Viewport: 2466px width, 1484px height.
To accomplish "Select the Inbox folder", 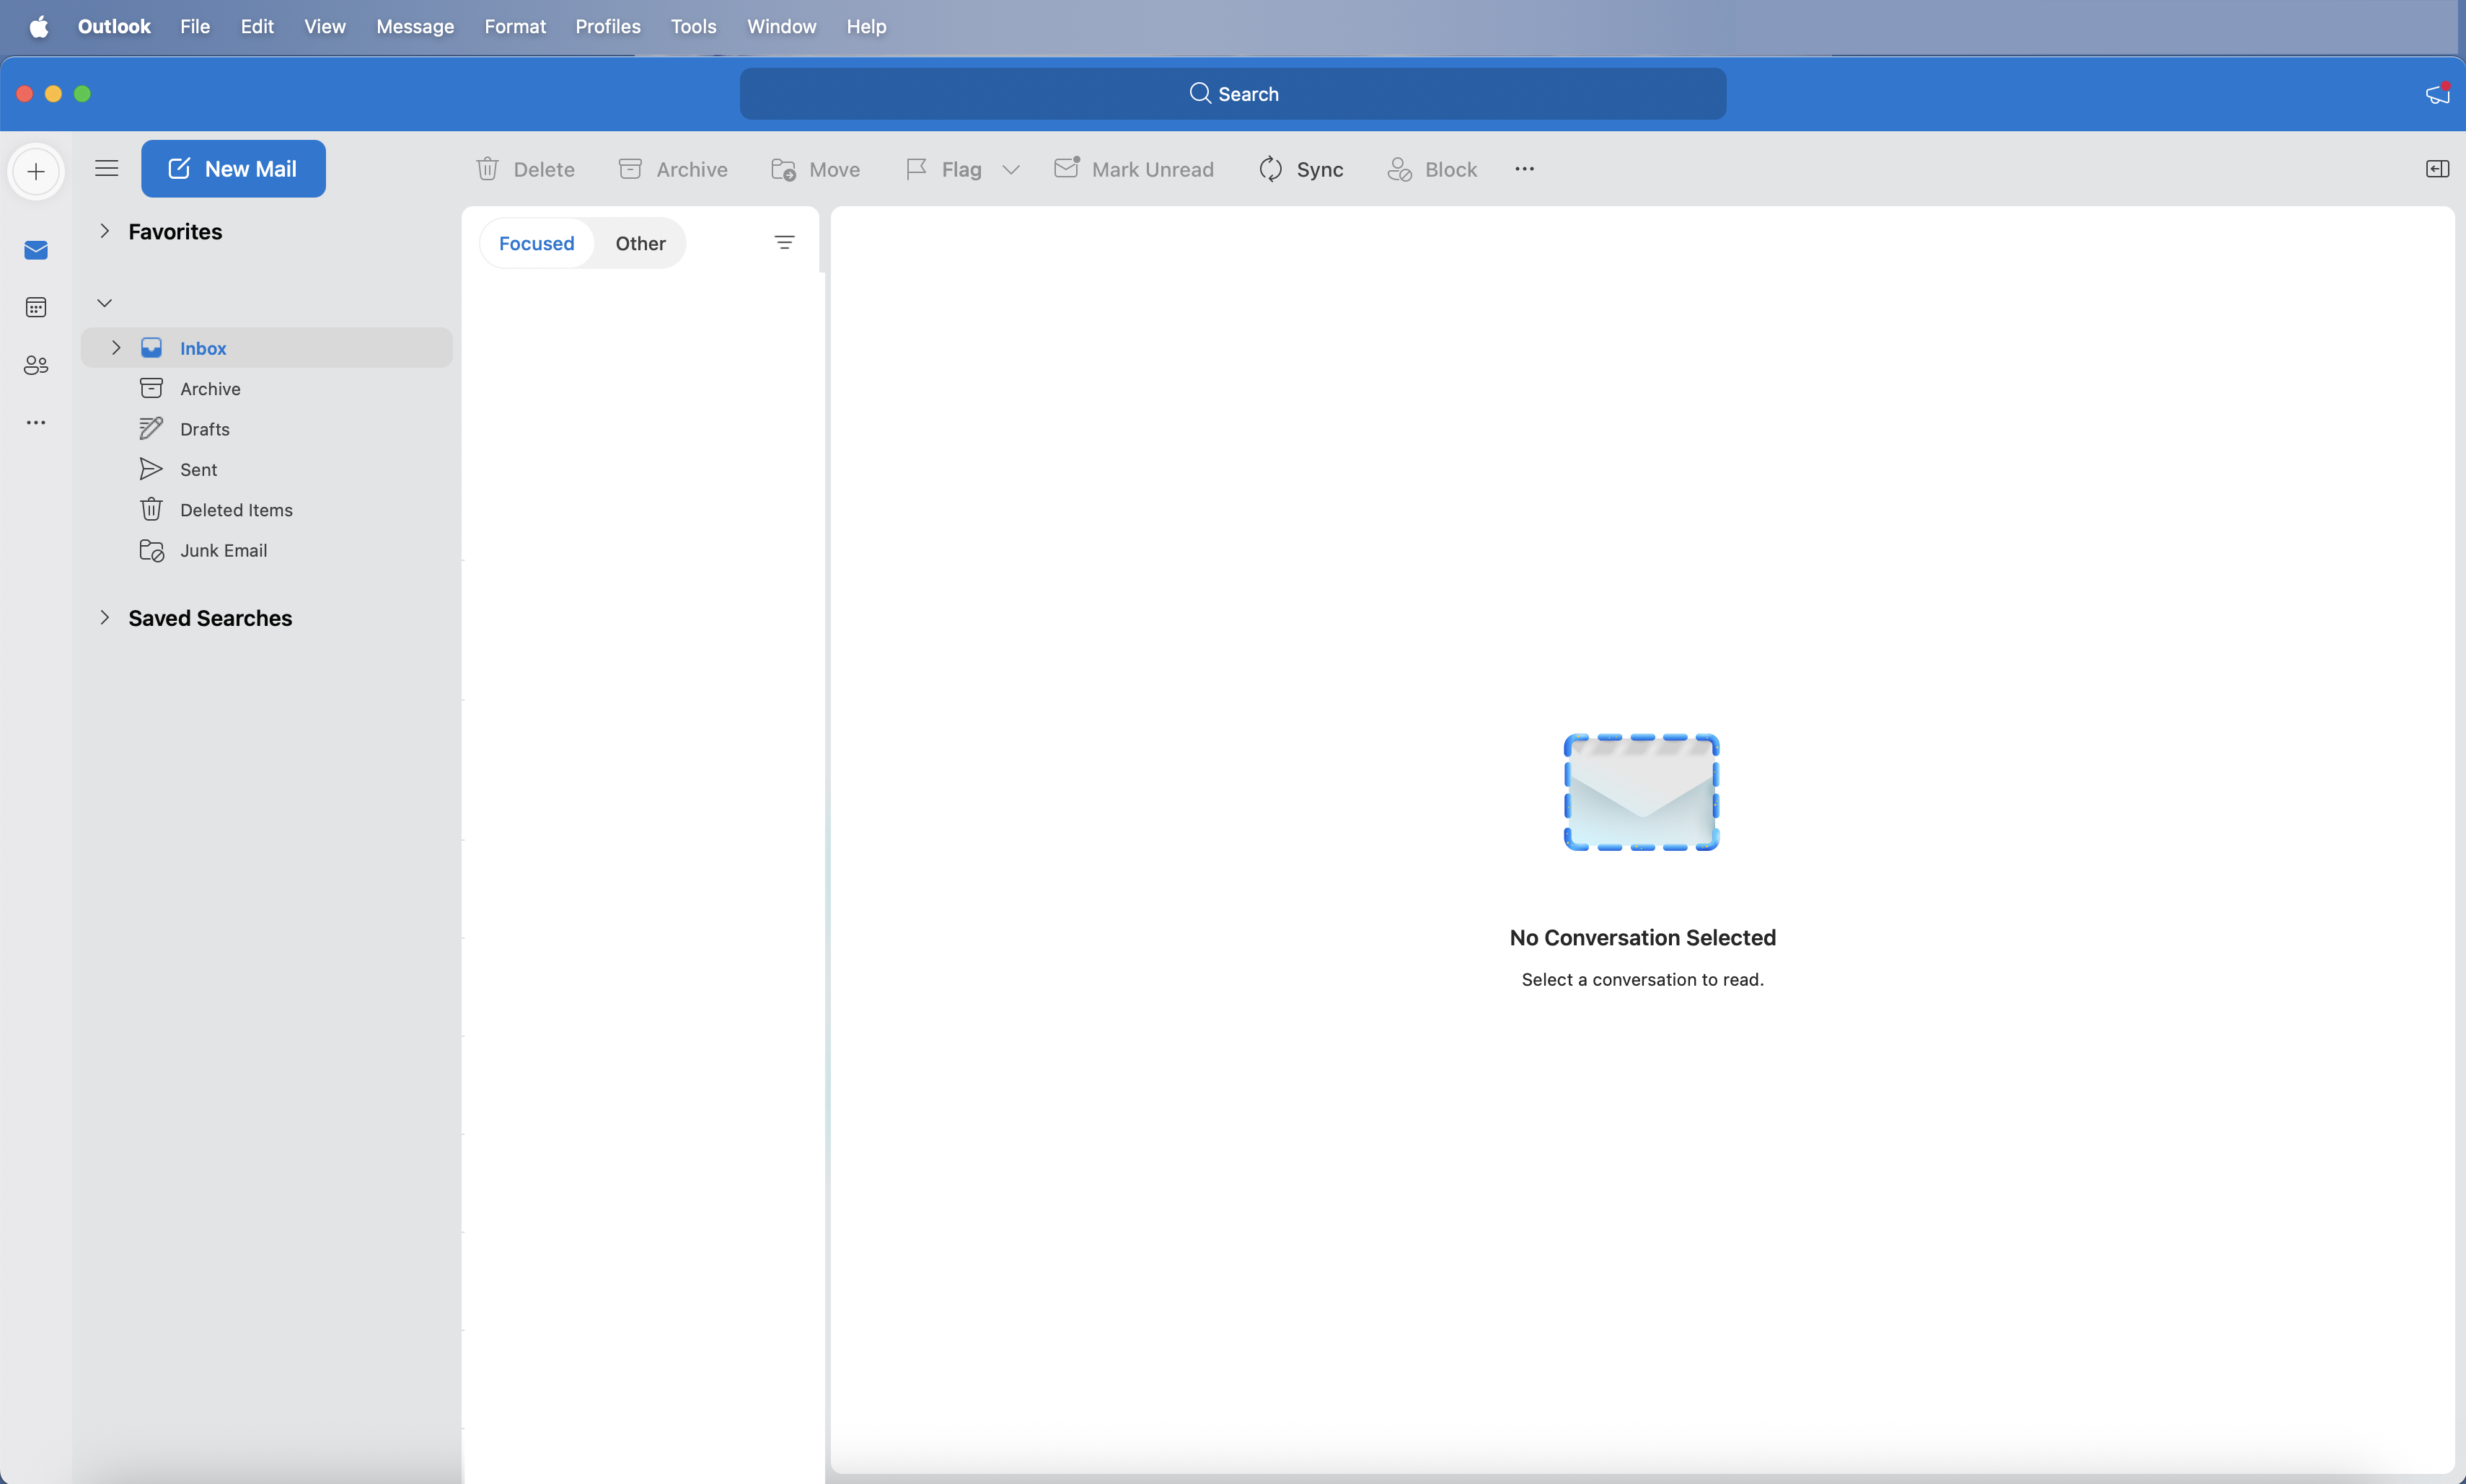I will pos(266,348).
